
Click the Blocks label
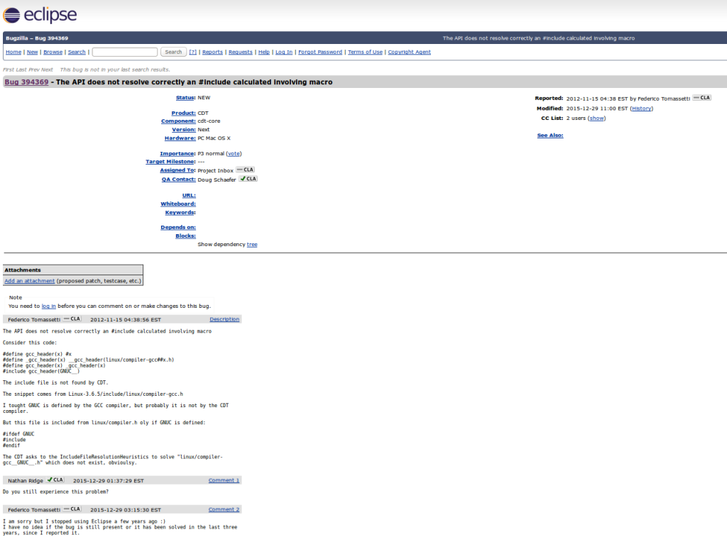point(185,236)
